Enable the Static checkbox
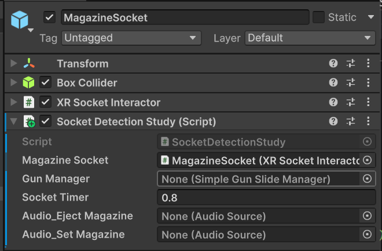Image resolution: width=382 pixels, height=251 pixels. 318,17
